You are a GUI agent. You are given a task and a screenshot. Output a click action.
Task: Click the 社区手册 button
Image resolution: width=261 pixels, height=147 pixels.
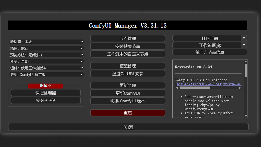(x=207, y=39)
